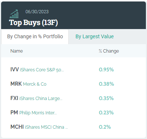The height and width of the screenshot is (139, 147).
Task: Click the MCHI ticker symbol
Action: click(x=17, y=127)
